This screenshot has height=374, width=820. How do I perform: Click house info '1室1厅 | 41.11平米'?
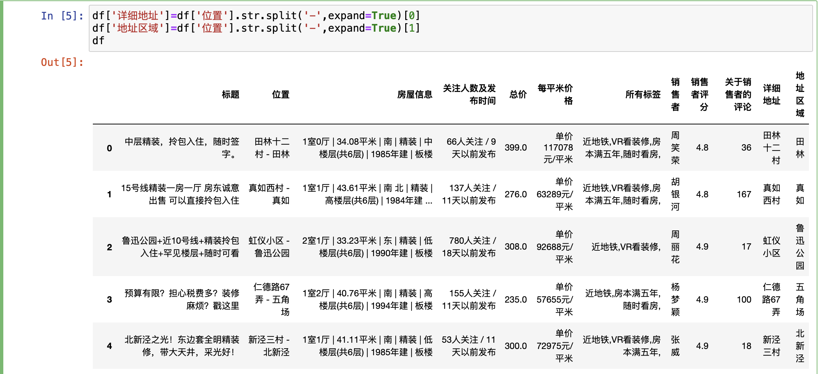coord(367,346)
